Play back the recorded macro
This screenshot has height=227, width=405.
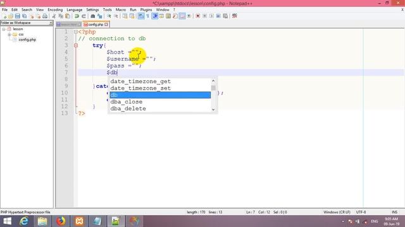pyautogui.click(x=211, y=16)
